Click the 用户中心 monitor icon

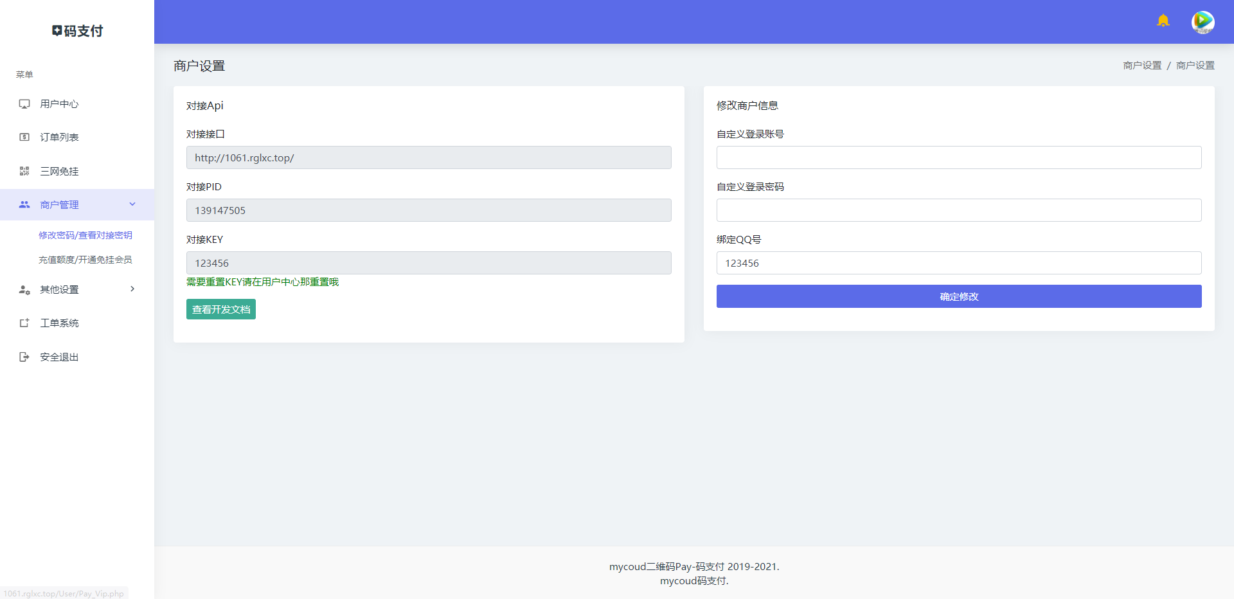click(x=24, y=104)
